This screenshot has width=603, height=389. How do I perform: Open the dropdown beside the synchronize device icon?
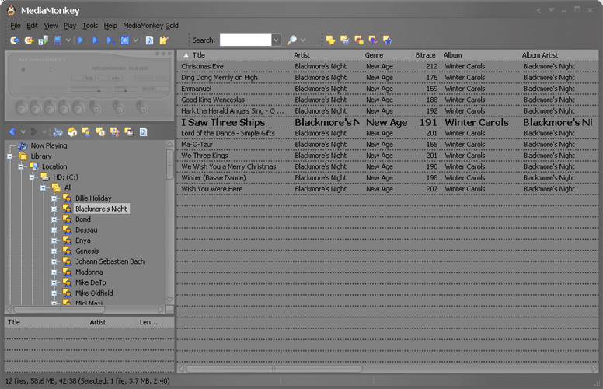(x=68, y=40)
